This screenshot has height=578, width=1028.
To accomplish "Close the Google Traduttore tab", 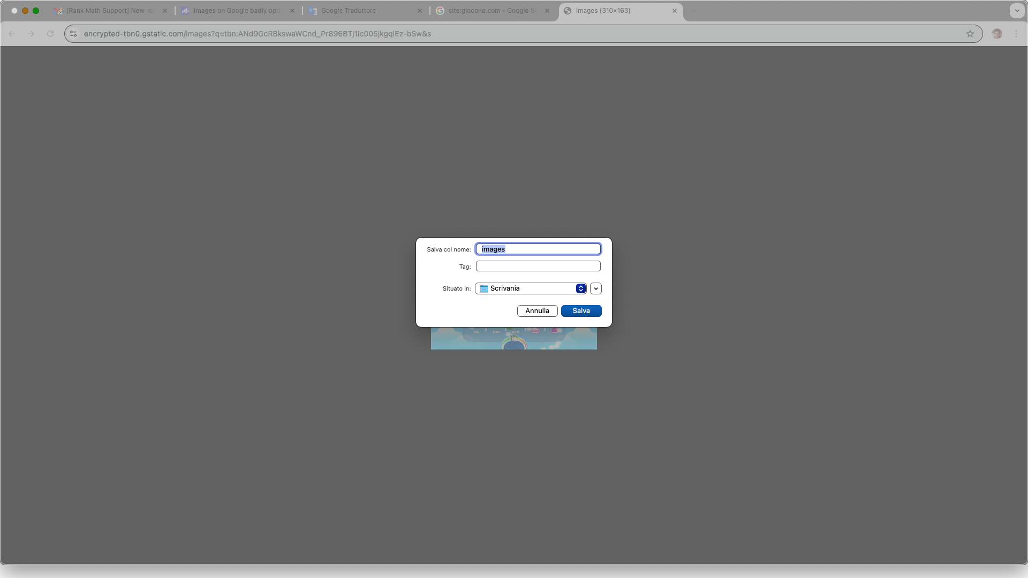I will coord(420,11).
